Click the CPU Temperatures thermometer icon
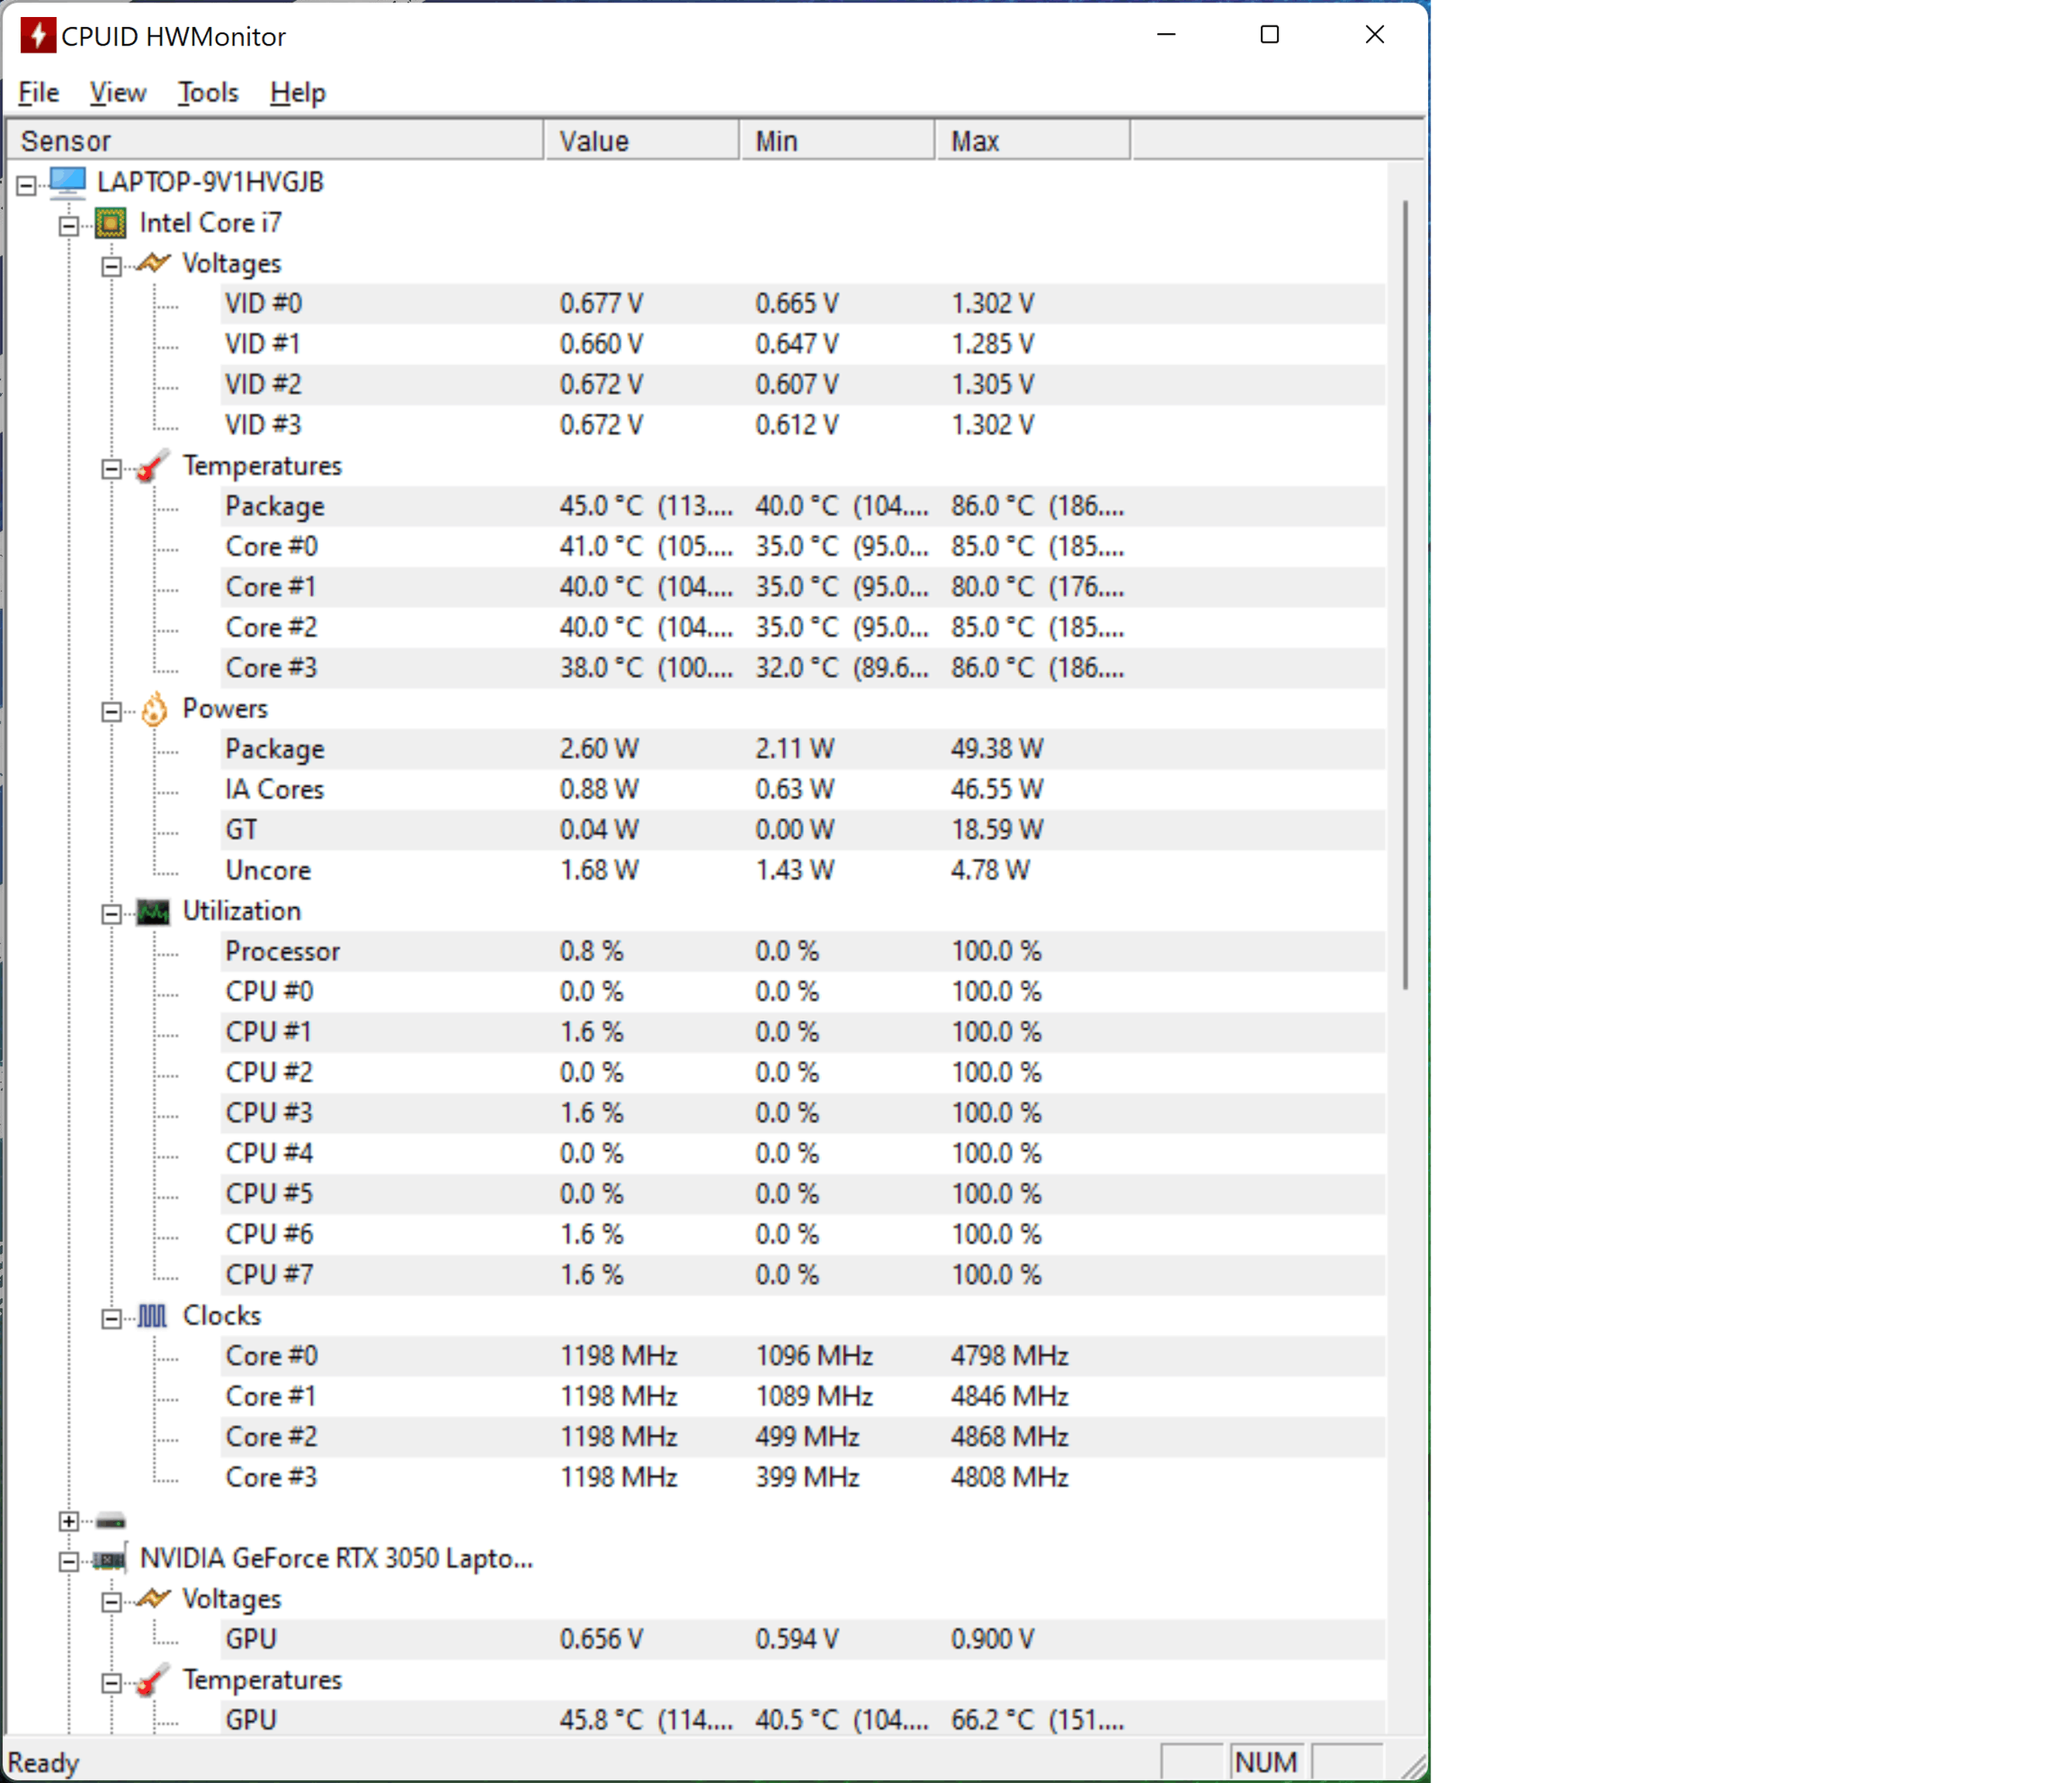 tap(153, 466)
